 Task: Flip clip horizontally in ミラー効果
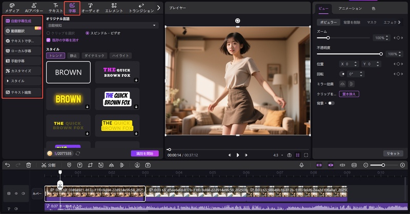[342, 84]
